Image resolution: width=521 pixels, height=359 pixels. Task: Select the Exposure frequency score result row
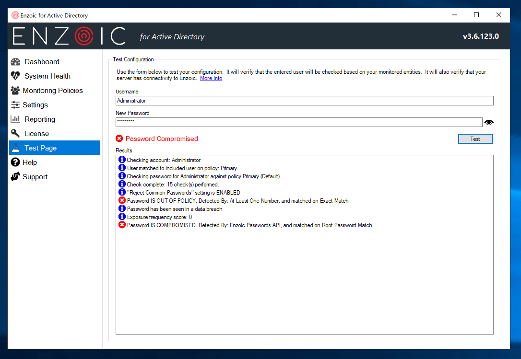click(x=159, y=217)
